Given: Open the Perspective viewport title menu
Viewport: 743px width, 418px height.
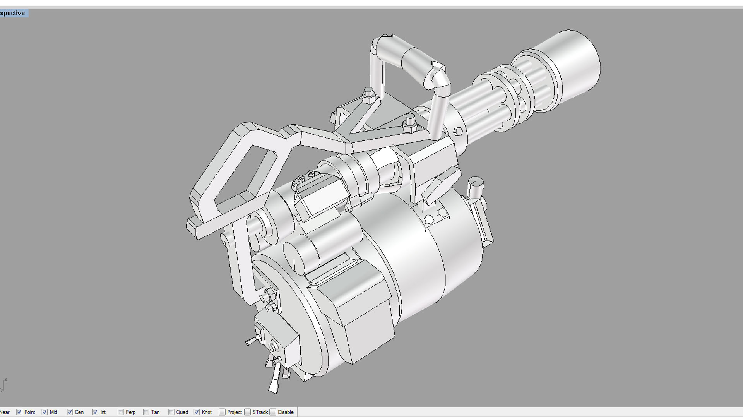Looking at the screenshot, I should (13, 13).
